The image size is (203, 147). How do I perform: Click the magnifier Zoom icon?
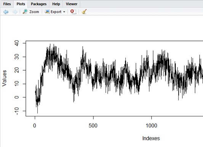(25, 11)
